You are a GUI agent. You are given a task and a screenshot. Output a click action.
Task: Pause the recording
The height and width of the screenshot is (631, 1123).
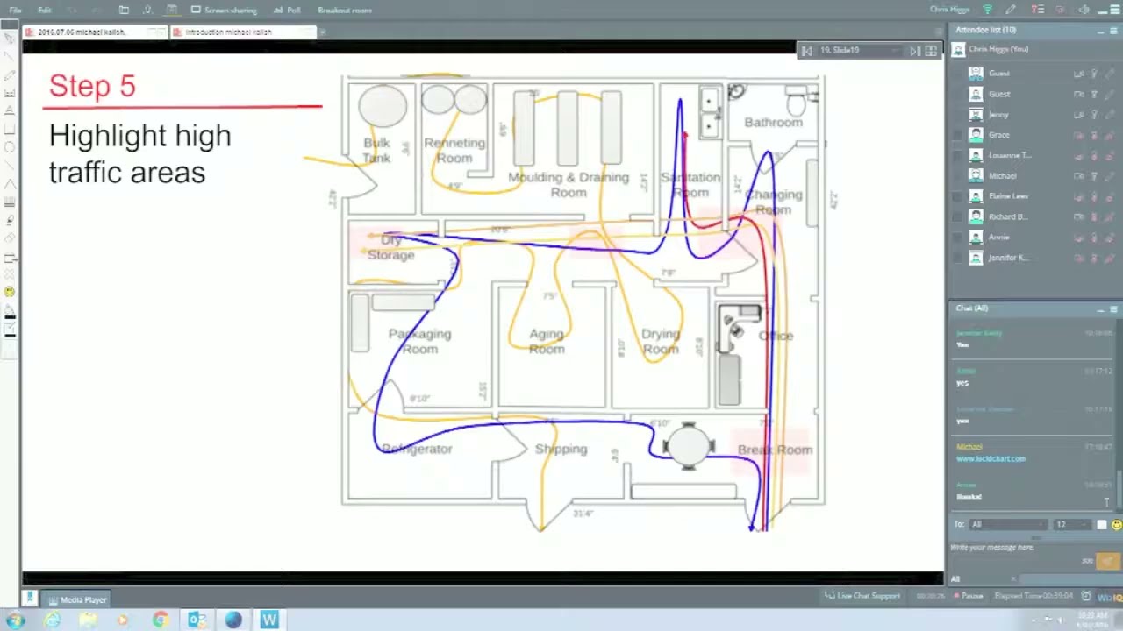pos(969,596)
